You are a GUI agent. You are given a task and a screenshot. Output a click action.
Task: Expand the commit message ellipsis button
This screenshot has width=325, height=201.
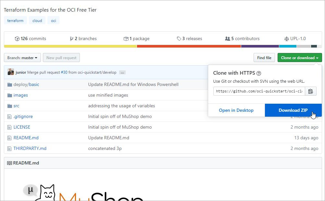tap(122, 73)
